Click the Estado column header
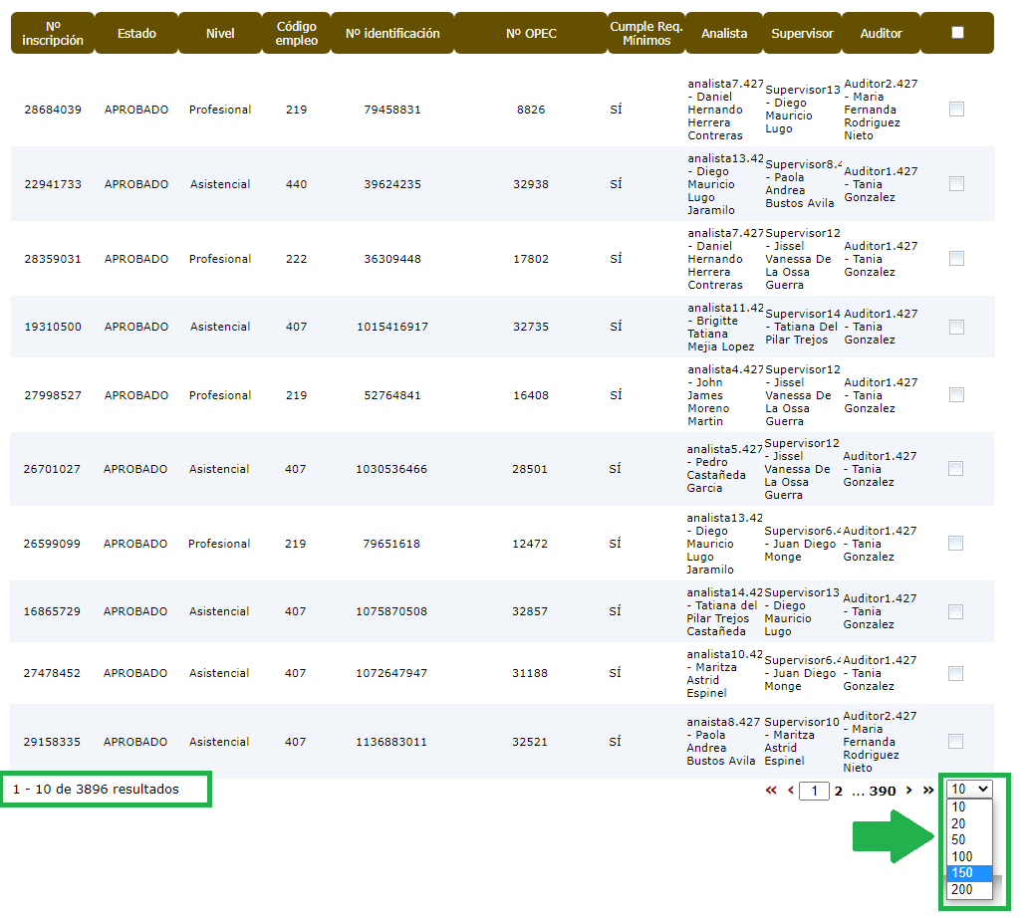The width and height of the screenshot is (1026, 918). 136,33
